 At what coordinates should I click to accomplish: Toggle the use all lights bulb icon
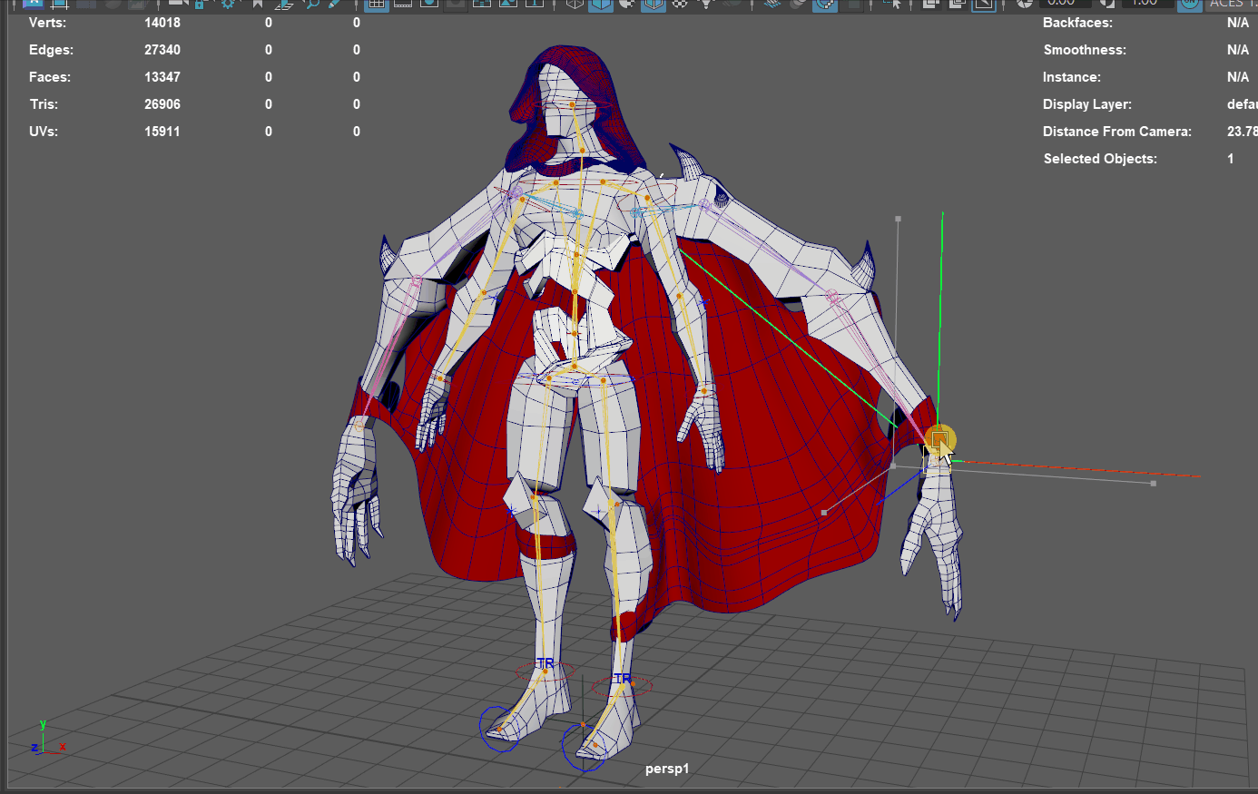click(706, 4)
